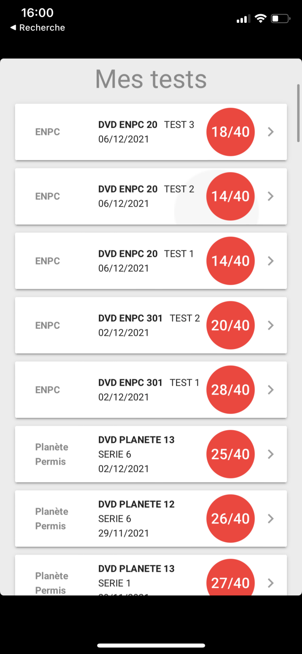The width and height of the screenshot is (302, 654).
Task: Tap the 26/40 score circle
Action: 230,519
